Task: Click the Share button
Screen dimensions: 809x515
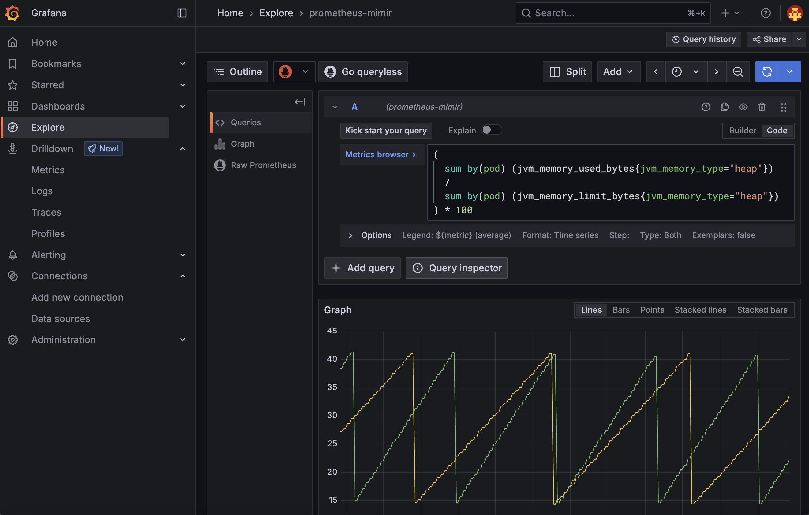Action: (769, 39)
